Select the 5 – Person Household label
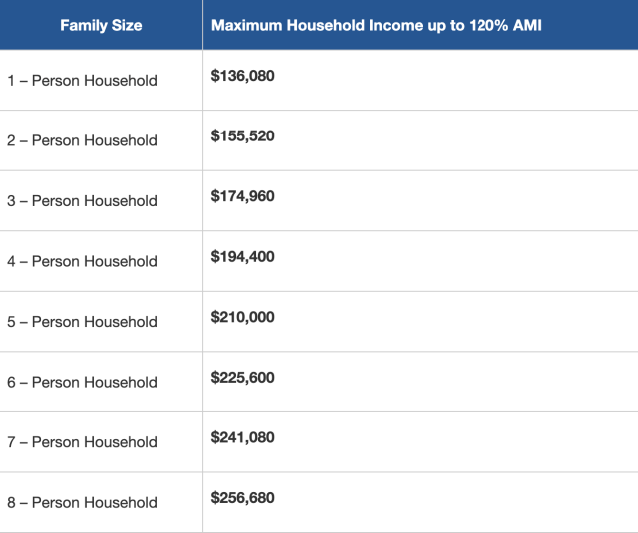Viewport: 638px width, 533px height. click(x=82, y=322)
